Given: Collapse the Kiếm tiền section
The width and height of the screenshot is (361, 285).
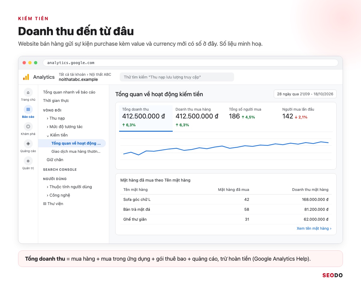Looking at the screenshot, I should (57, 135).
